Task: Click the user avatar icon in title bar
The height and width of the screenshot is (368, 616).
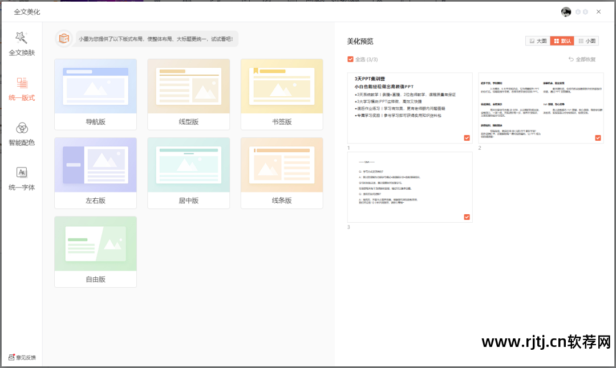Action: 566,12
